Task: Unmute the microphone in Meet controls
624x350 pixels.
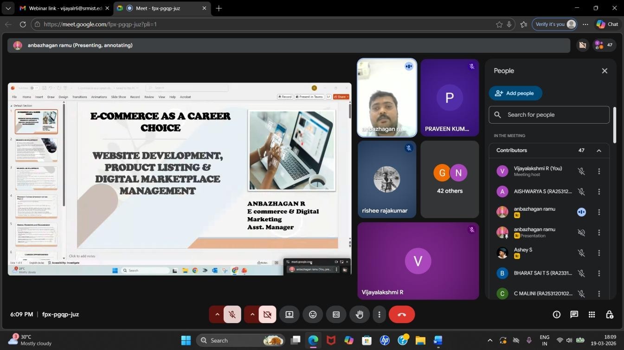Action: point(232,314)
